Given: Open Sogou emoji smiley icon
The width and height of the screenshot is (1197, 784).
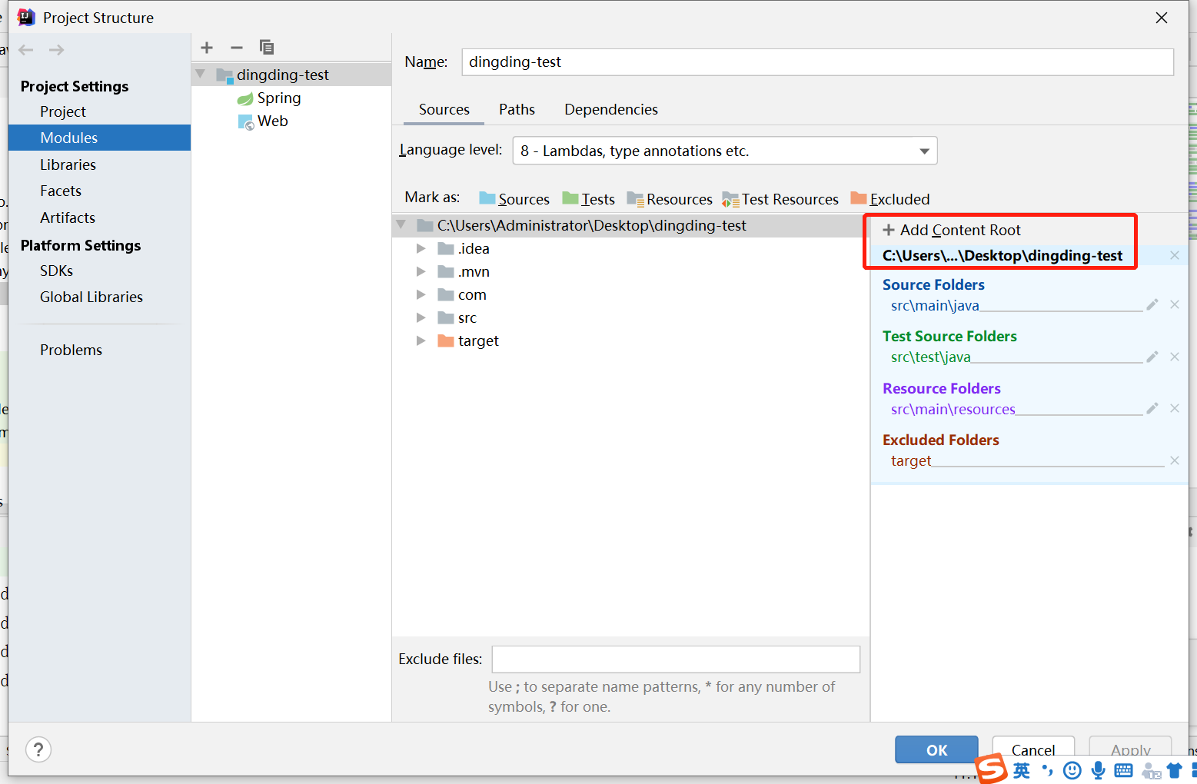Looking at the screenshot, I should click(1072, 770).
